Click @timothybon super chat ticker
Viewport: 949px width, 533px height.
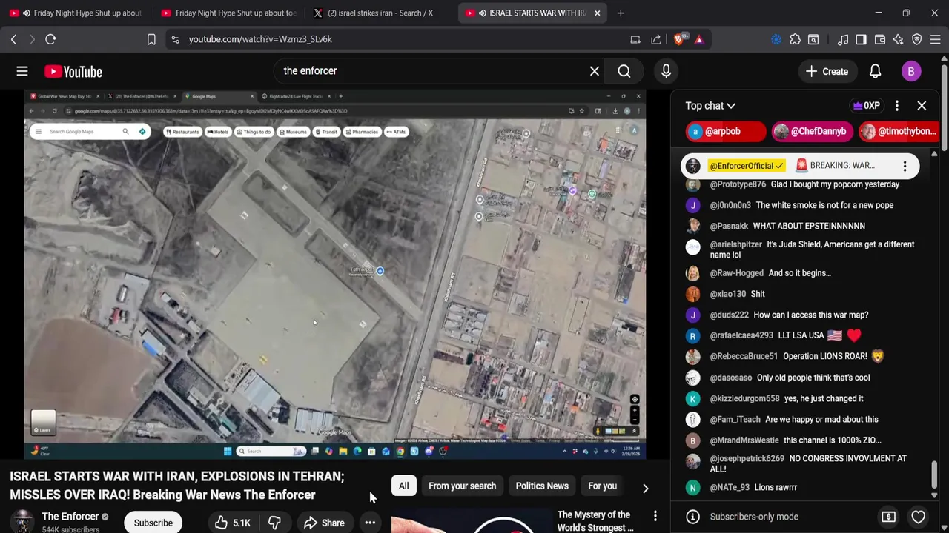pyautogui.click(x=899, y=131)
